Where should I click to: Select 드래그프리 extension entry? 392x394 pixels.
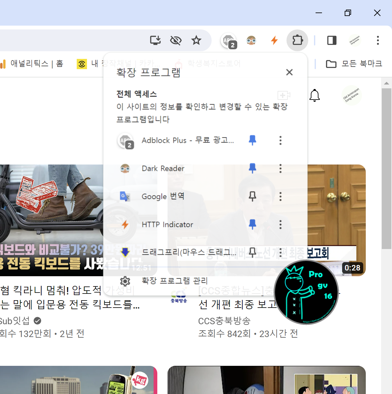178,253
